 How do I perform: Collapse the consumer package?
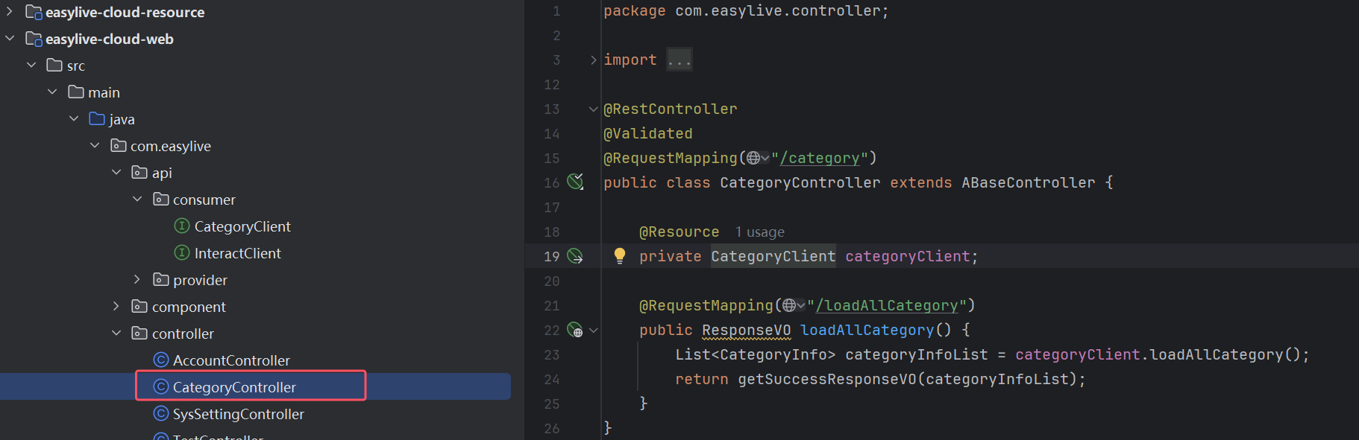click(x=137, y=200)
